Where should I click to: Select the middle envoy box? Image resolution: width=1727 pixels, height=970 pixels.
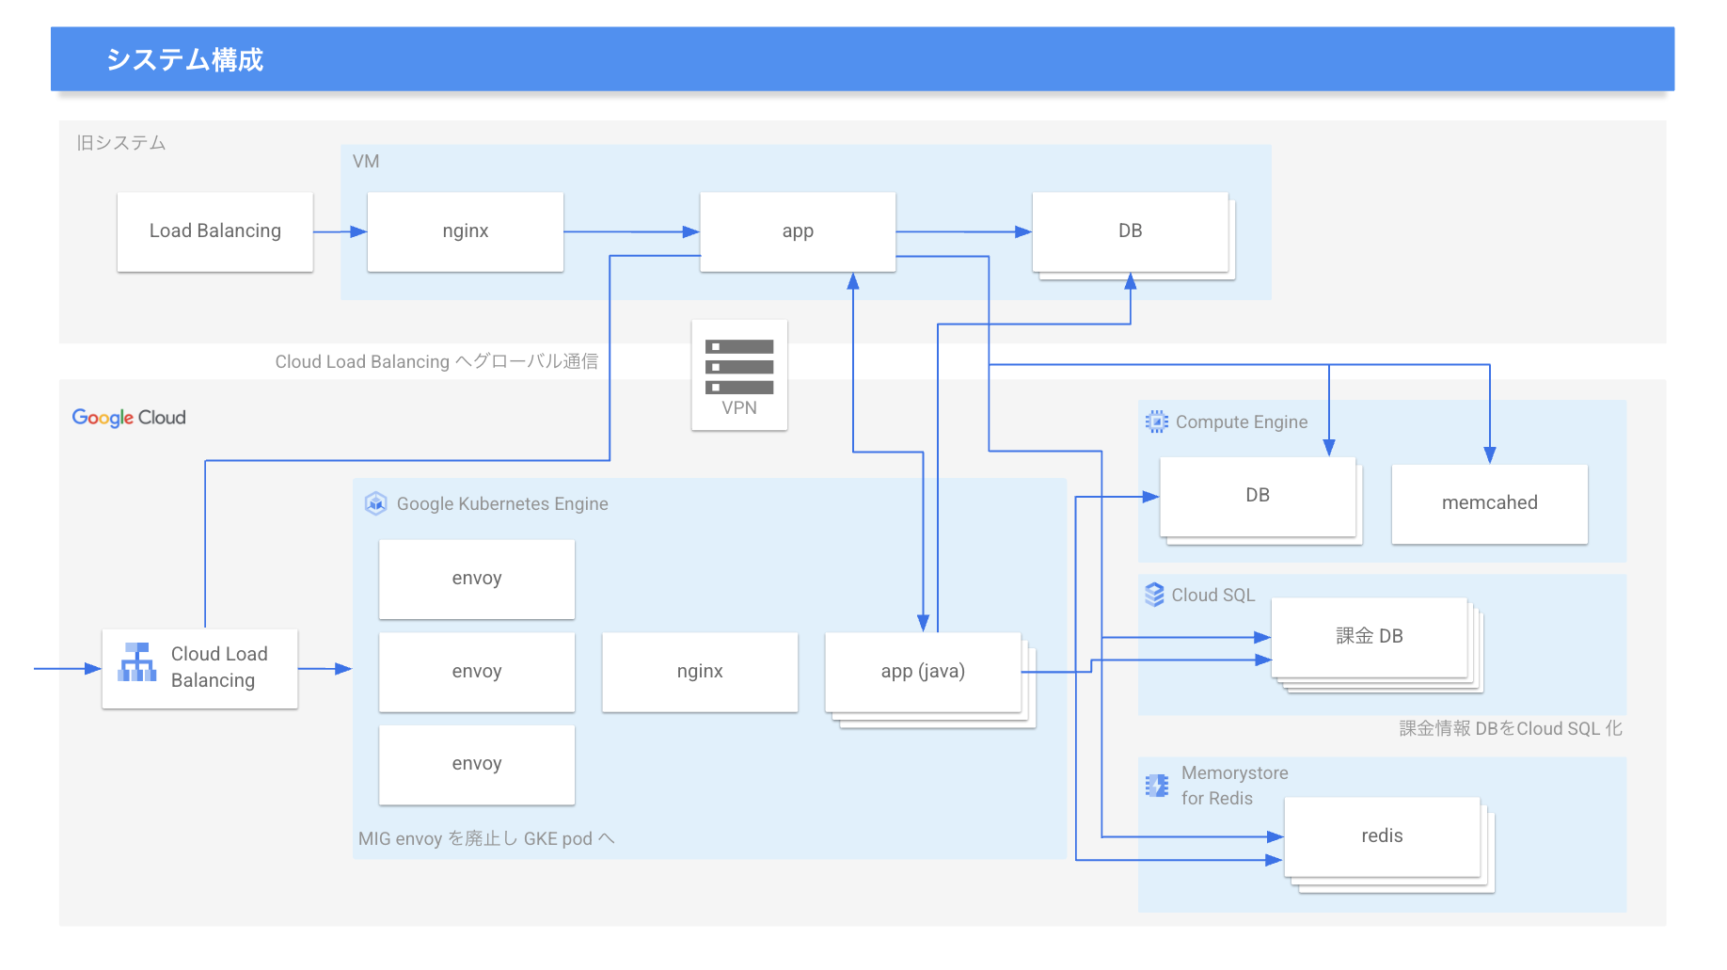[477, 672]
